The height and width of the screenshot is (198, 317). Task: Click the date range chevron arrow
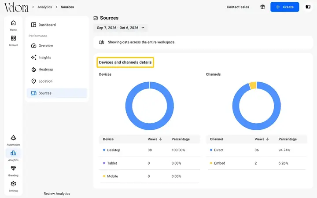pyautogui.click(x=143, y=28)
